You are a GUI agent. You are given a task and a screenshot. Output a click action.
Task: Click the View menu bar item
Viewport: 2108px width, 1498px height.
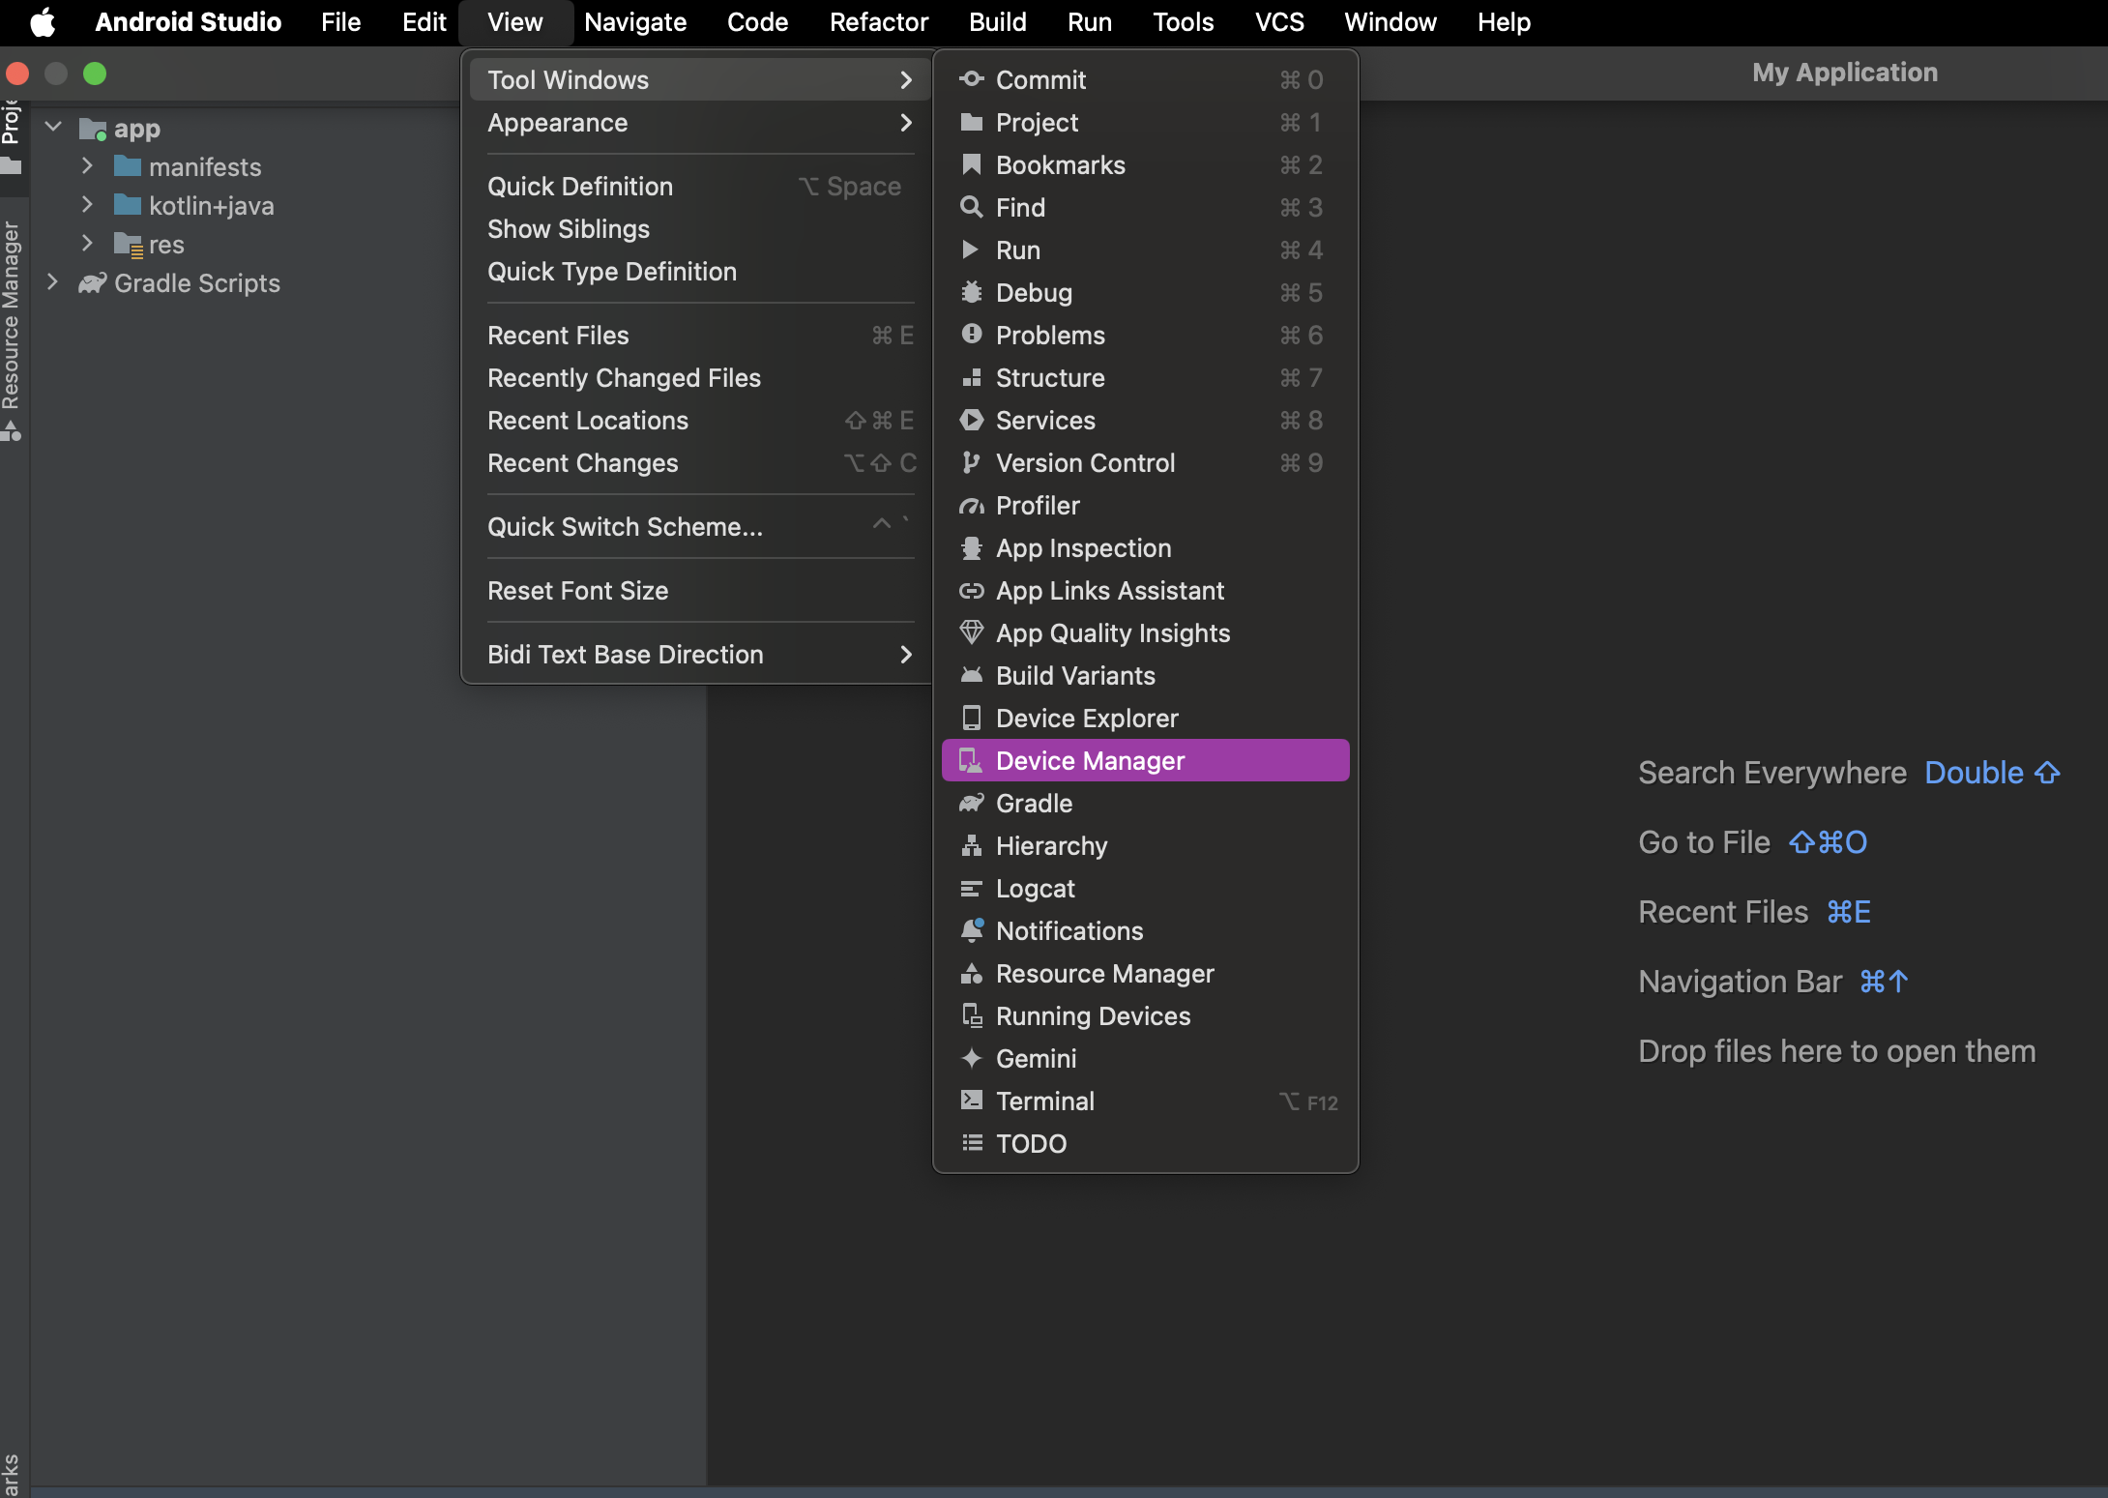pyautogui.click(x=513, y=21)
